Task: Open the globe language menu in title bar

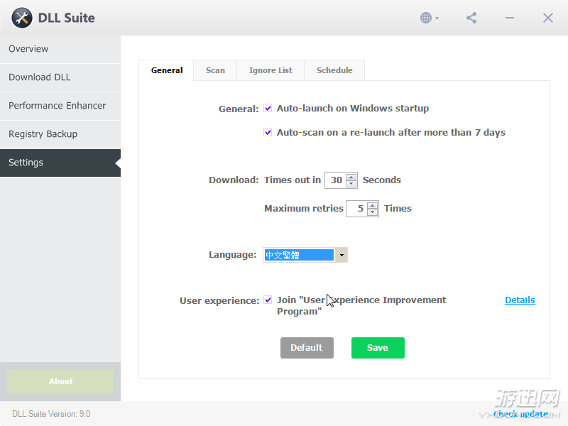Action: pyautogui.click(x=430, y=18)
